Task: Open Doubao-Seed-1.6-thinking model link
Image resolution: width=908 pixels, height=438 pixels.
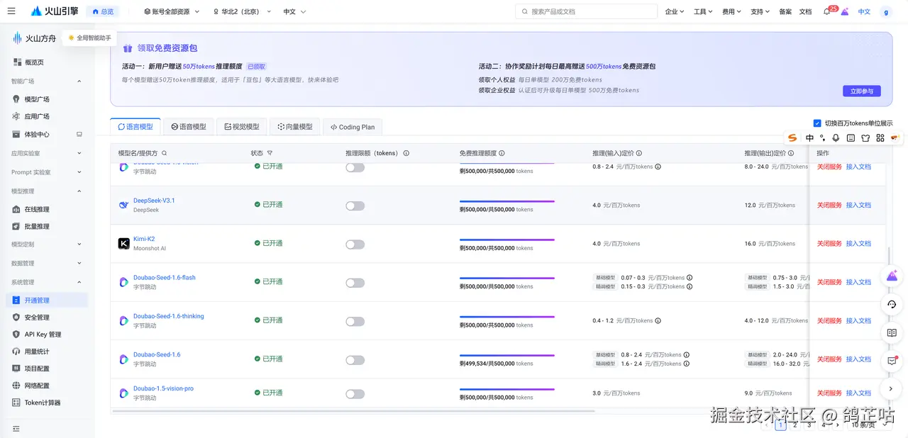Action: point(169,316)
